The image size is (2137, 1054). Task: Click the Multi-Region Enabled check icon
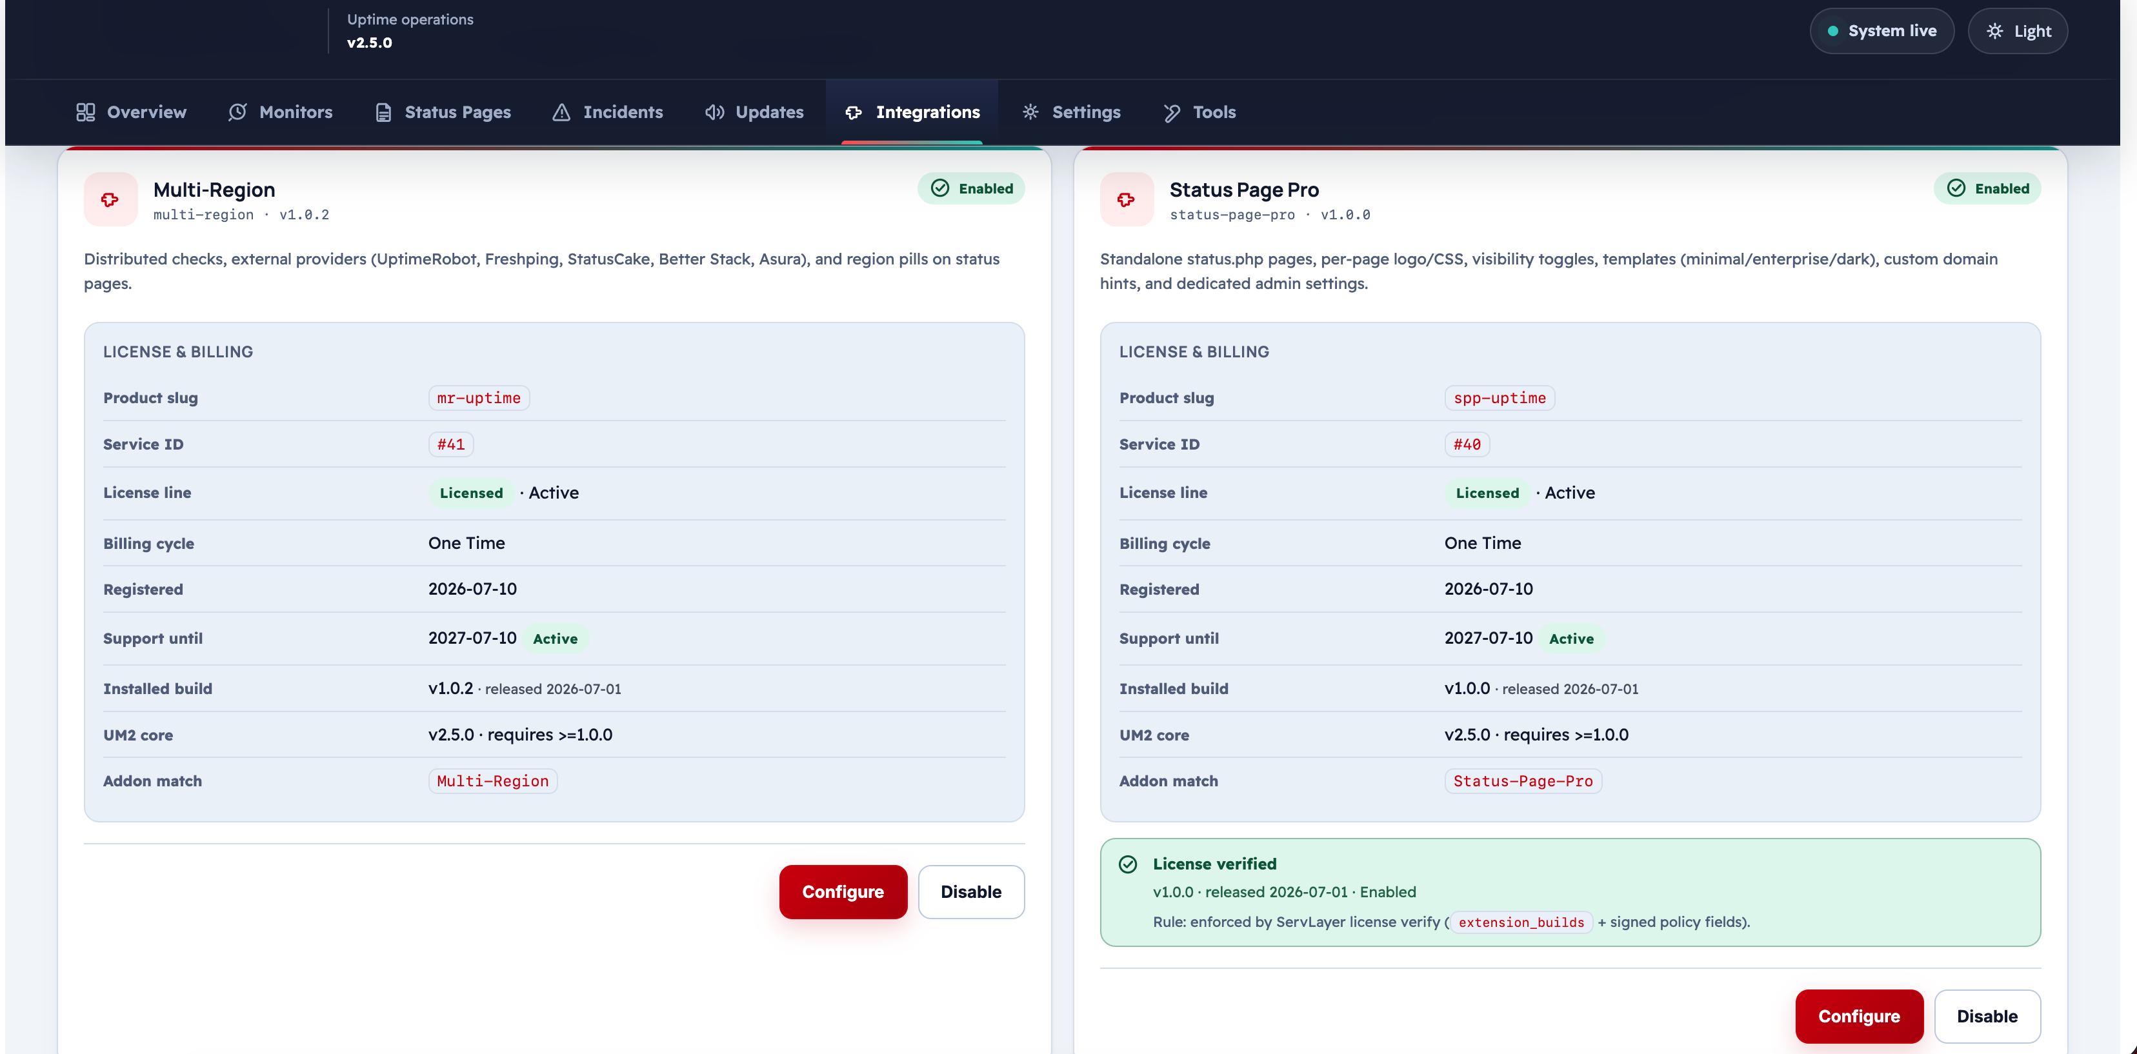[x=940, y=188]
